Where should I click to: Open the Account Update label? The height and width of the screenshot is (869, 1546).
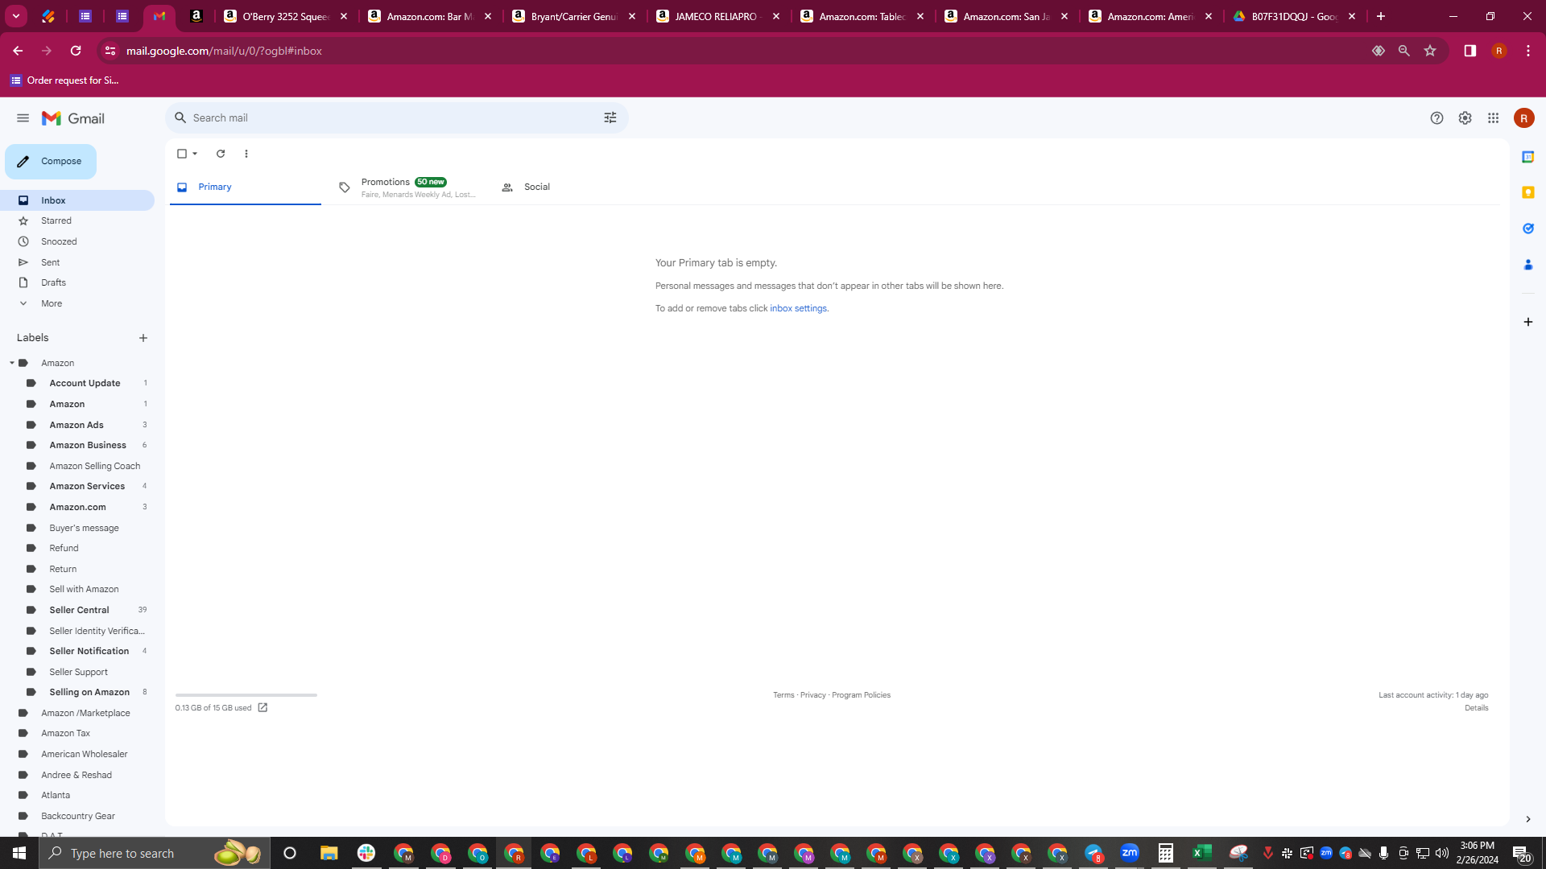(85, 384)
